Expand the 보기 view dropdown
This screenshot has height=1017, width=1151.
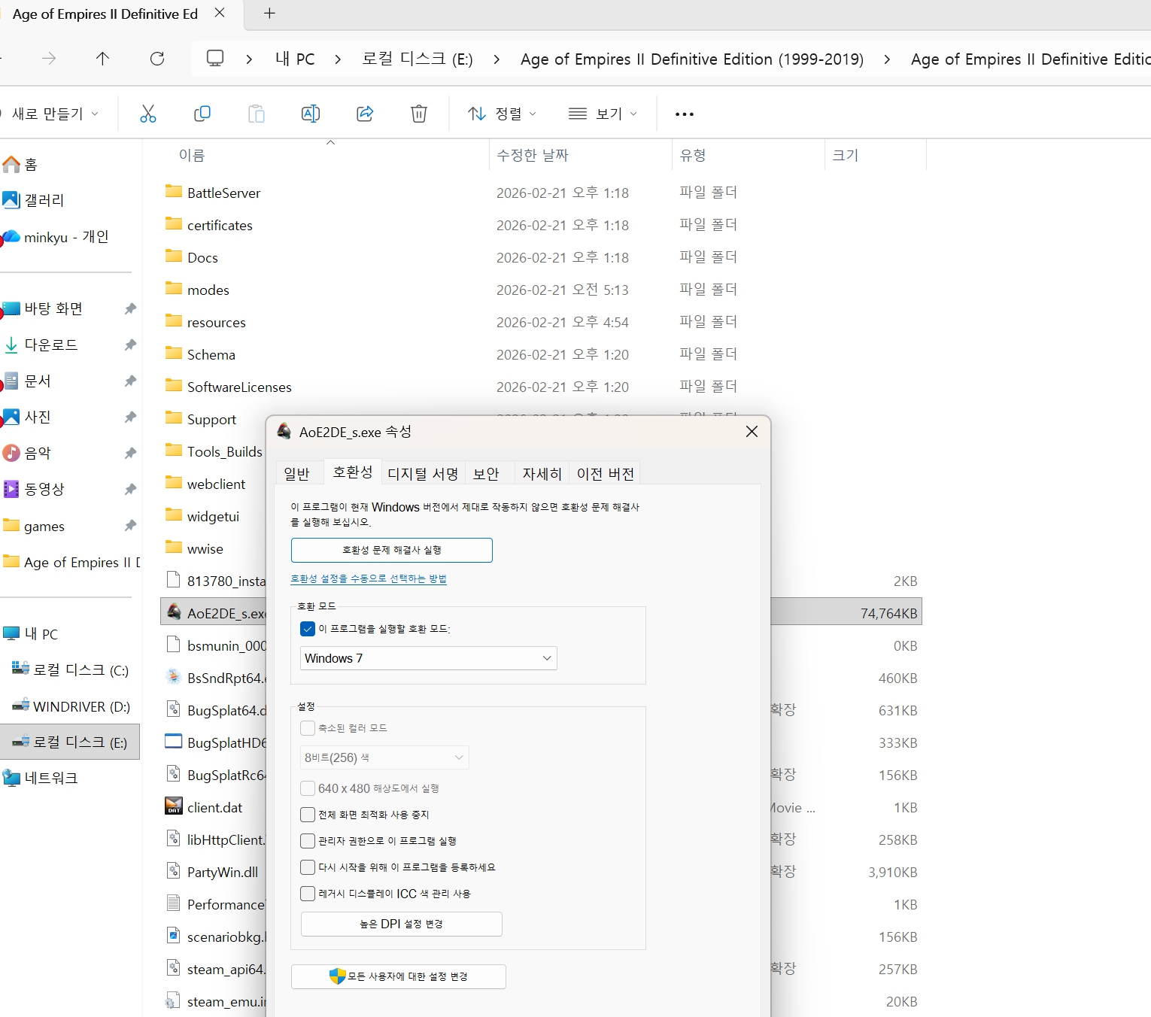click(603, 114)
